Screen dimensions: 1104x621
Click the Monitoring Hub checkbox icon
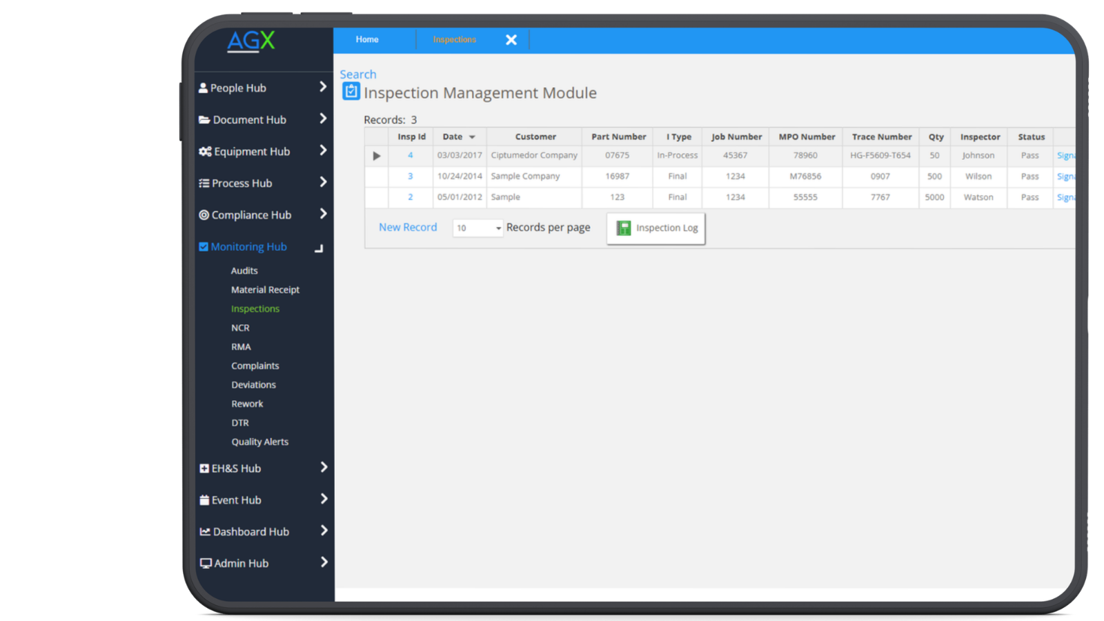point(204,246)
